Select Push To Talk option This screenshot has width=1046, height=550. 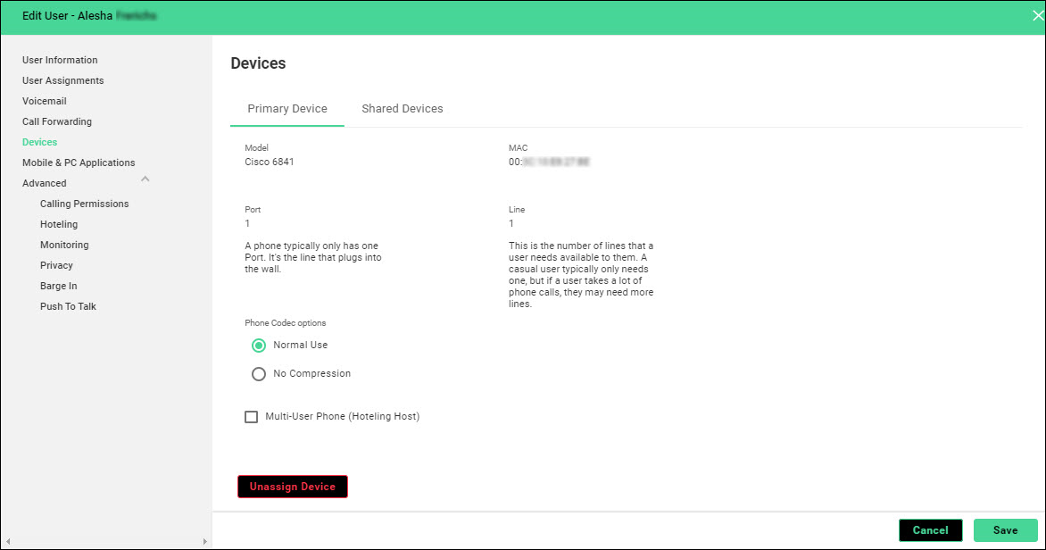68,306
